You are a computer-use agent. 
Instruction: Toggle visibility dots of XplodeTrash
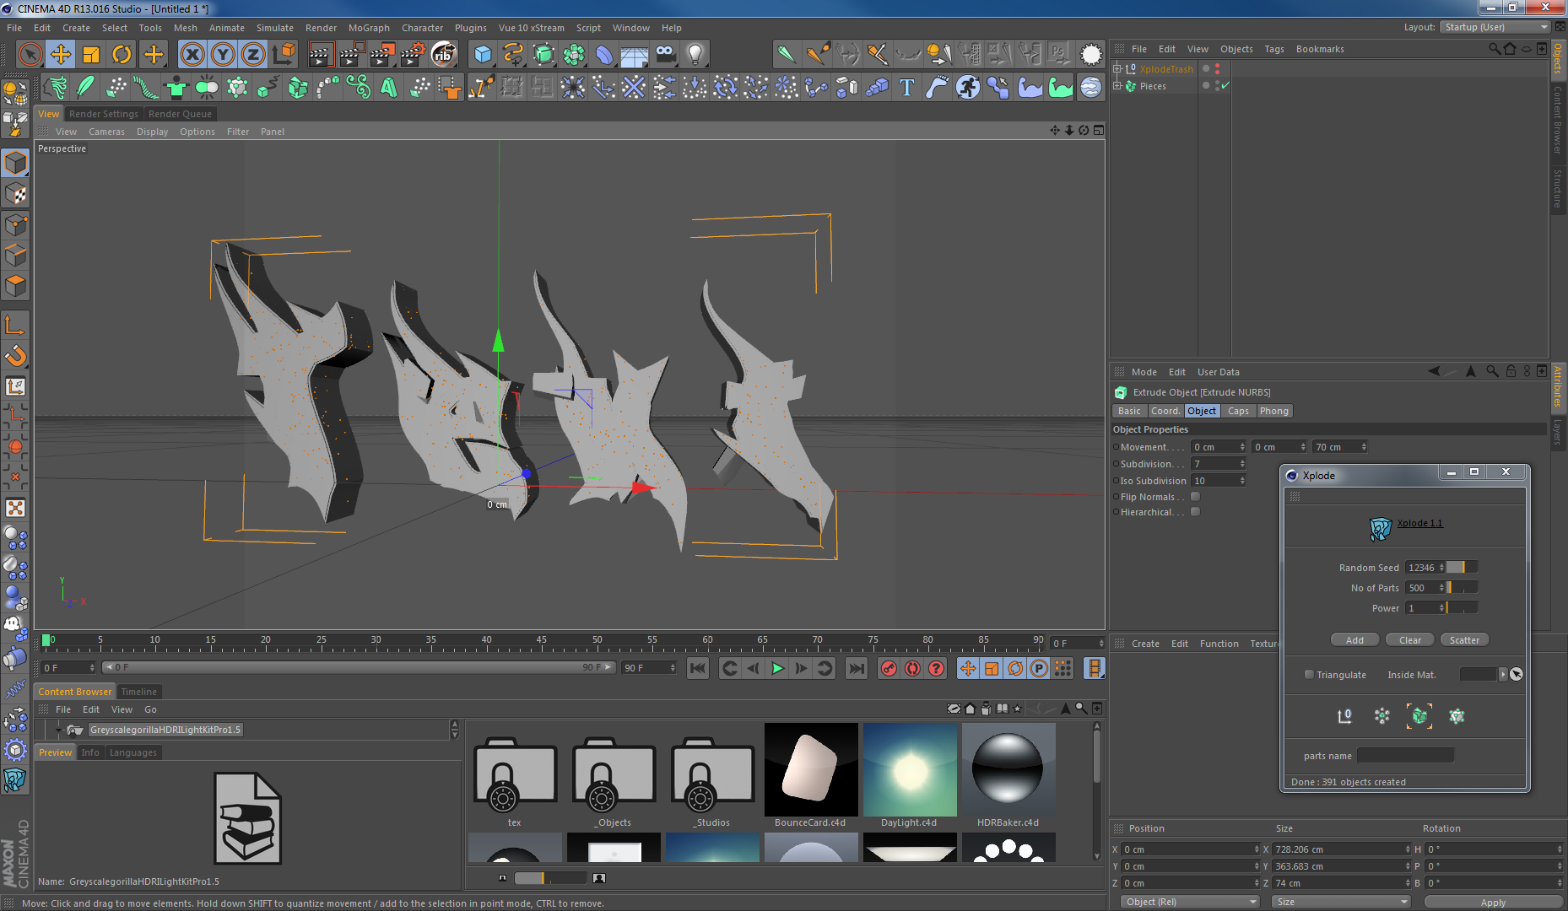click(1217, 69)
